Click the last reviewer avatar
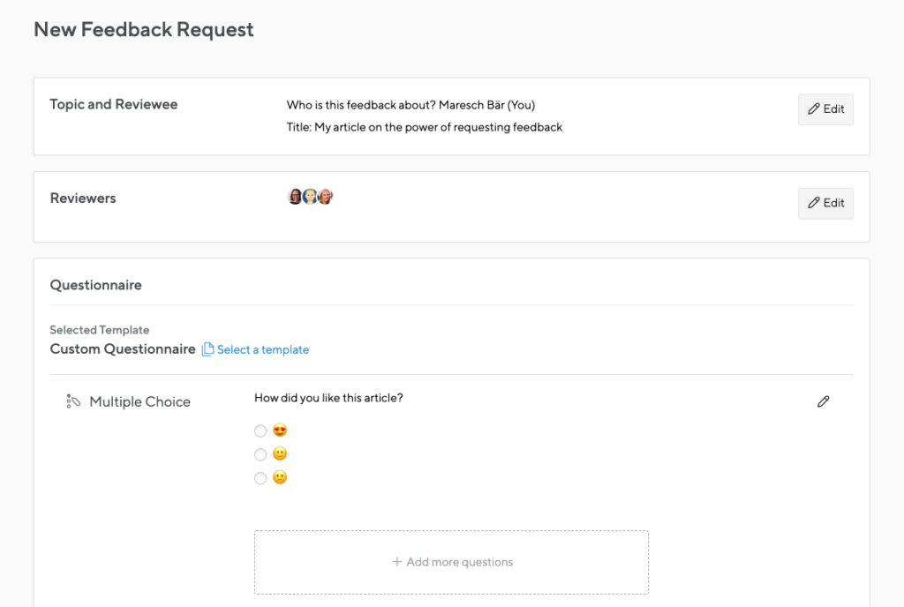 pyautogui.click(x=325, y=196)
